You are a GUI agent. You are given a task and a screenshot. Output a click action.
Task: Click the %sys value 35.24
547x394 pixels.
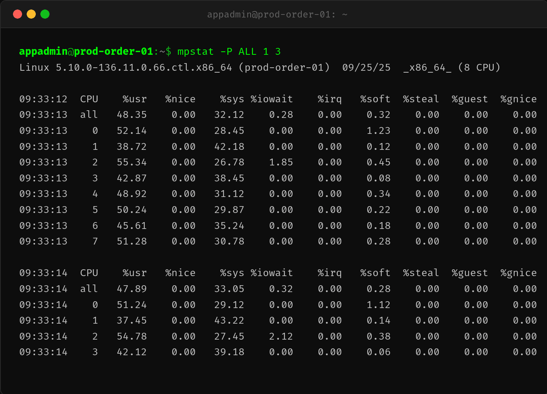tap(229, 226)
